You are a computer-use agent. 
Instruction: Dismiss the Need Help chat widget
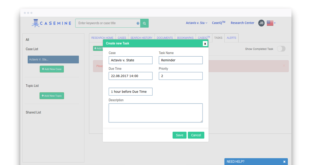(x=284, y=162)
